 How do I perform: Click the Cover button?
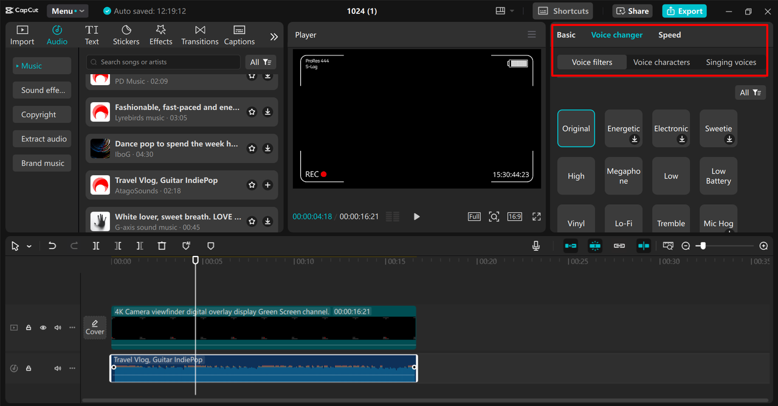coord(95,328)
